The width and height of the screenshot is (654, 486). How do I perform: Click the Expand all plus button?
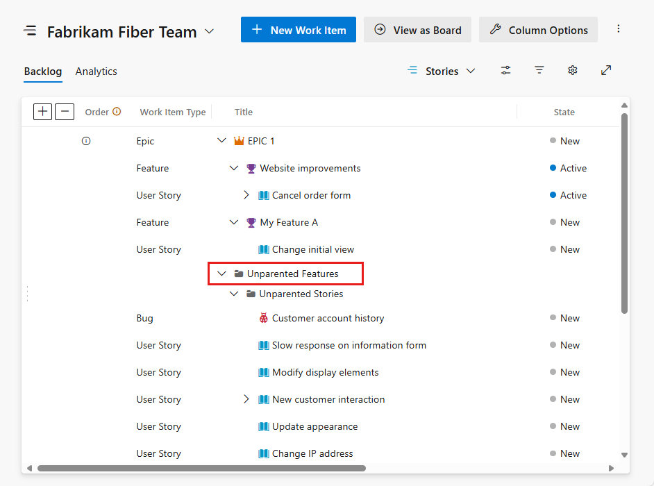[x=42, y=111]
